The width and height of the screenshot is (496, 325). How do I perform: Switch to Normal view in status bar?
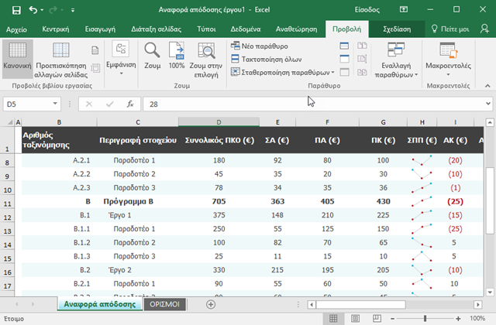click(333, 318)
